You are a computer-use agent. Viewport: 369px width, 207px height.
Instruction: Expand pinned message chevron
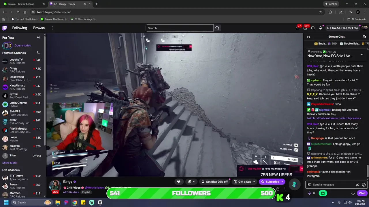[362, 55]
